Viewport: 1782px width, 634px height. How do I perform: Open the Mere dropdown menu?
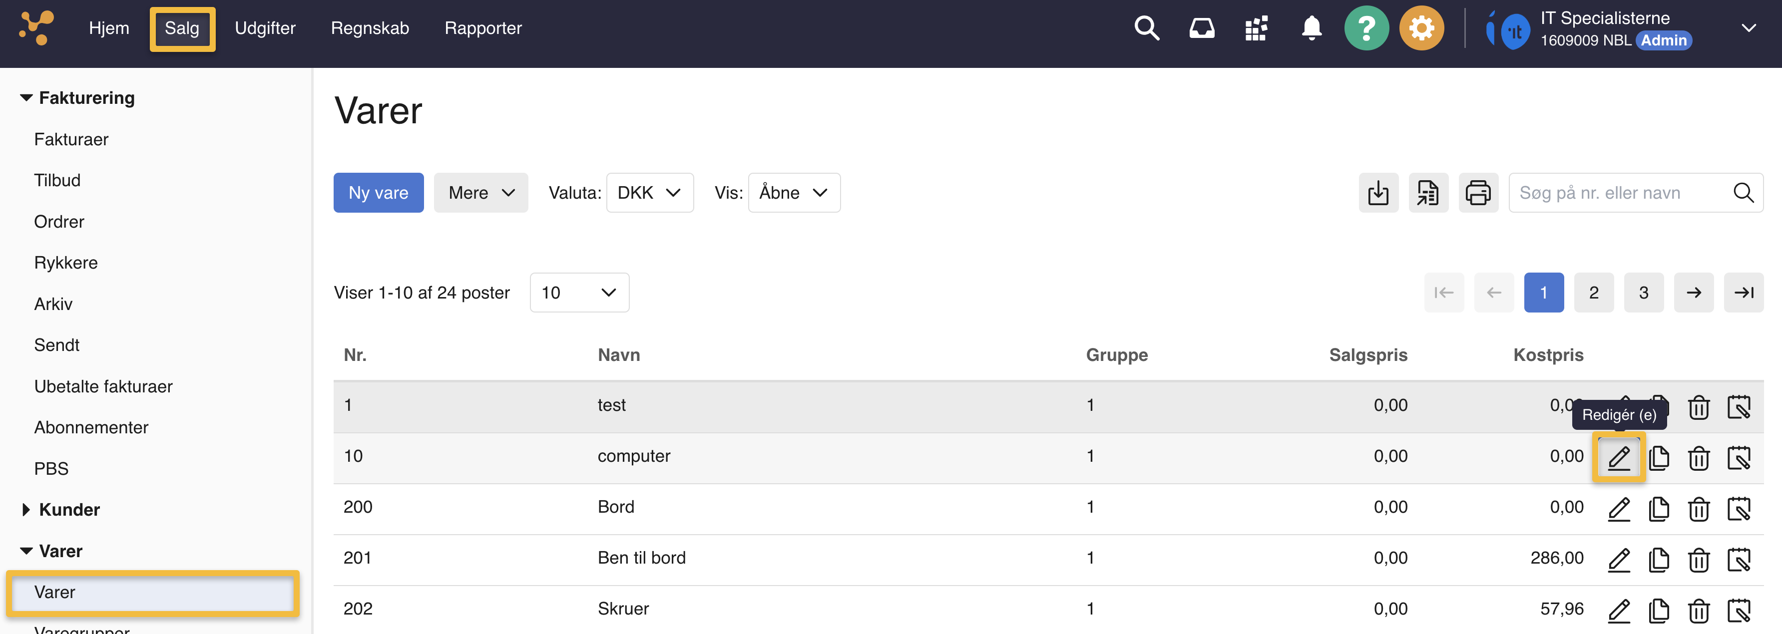(x=481, y=193)
